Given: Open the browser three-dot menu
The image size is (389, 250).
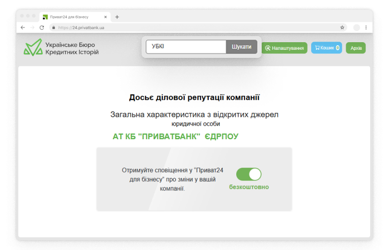Looking at the screenshot, I should tap(366, 27).
